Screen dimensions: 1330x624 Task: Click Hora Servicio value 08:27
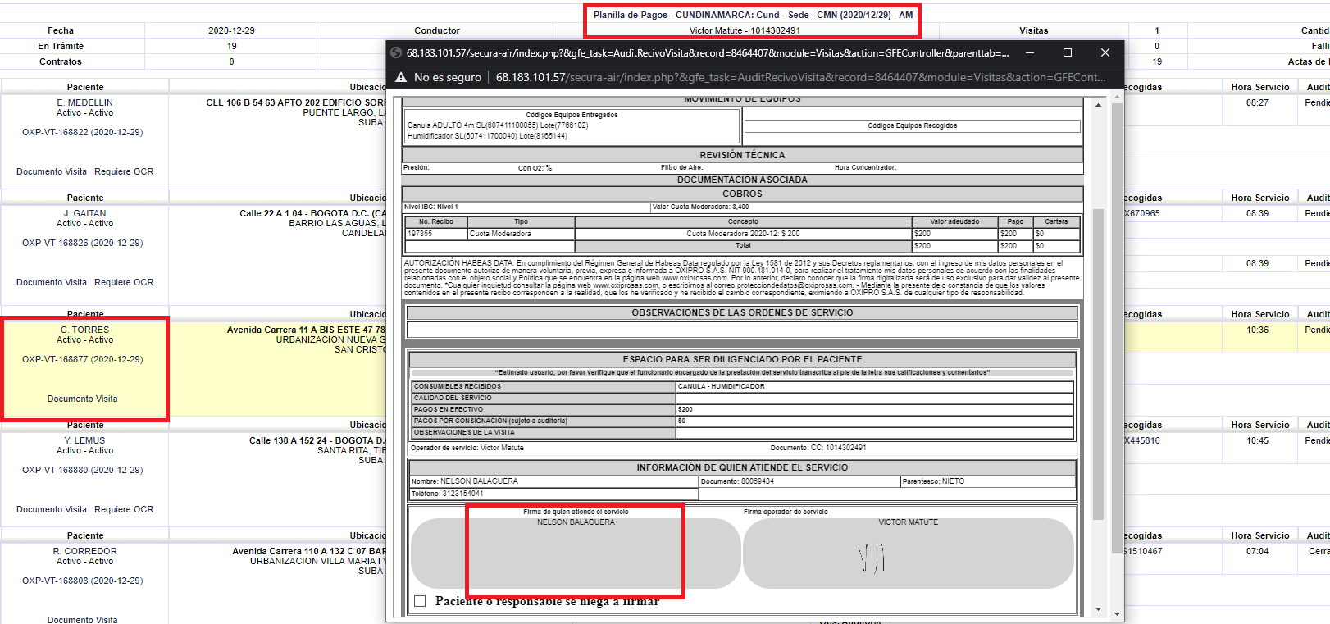click(x=1257, y=102)
